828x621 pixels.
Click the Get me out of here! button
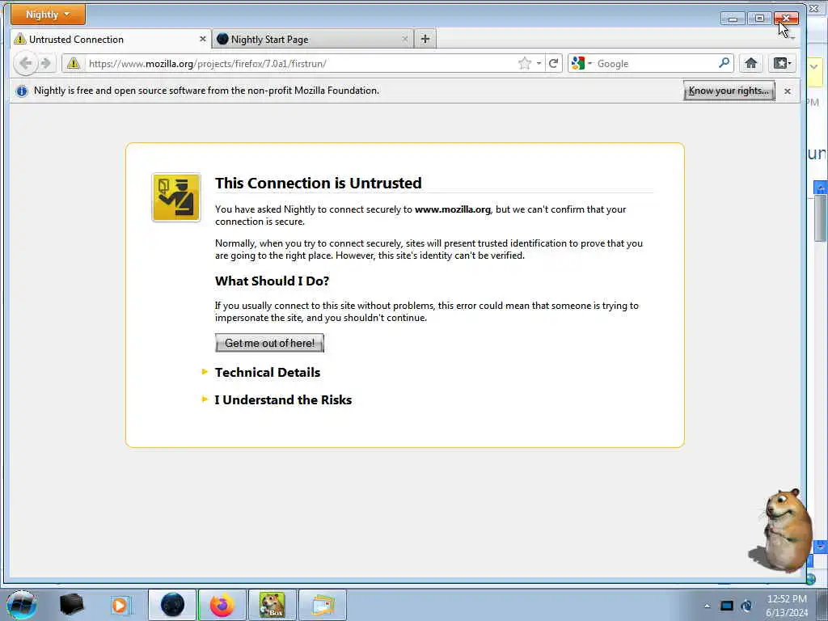(x=269, y=343)
